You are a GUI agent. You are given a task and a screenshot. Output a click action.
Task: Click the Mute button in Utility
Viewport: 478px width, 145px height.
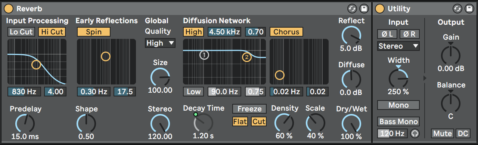click(443, 133)
